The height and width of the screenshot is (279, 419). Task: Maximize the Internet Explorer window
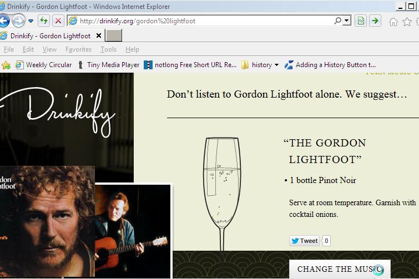click(x=411, y=7)
